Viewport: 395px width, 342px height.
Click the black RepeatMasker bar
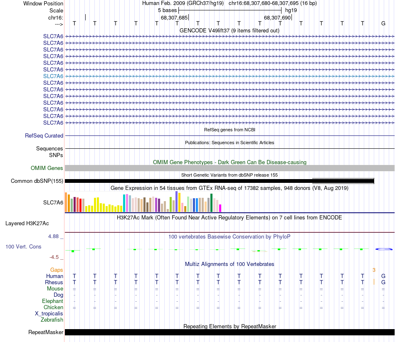pyautogui.click(x=230, y=332)
